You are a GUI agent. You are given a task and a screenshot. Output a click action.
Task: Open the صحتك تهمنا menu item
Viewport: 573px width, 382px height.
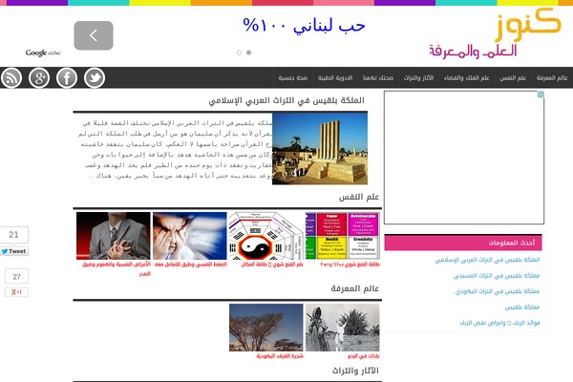378,78
